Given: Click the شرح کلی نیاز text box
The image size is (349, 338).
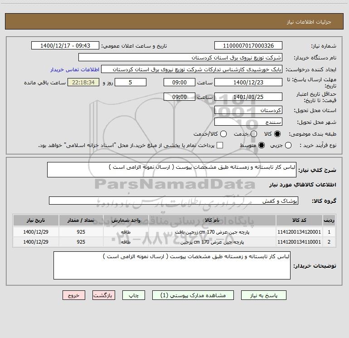Looking at the screenshot, I should click(172, 170).
